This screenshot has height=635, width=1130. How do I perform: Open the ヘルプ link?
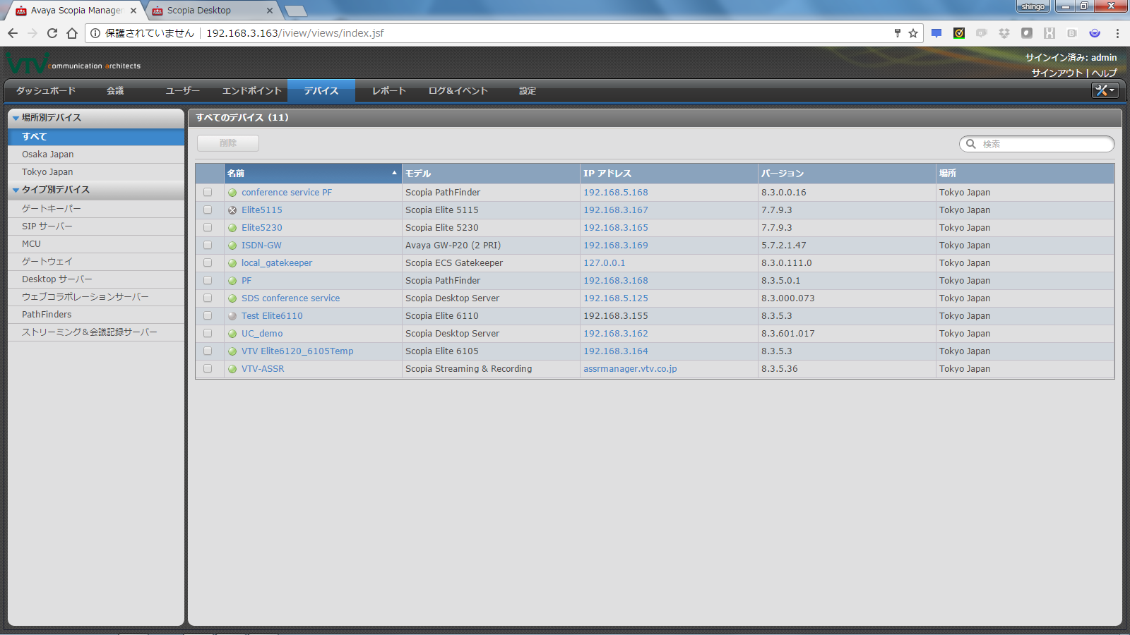click(x=1105, y=73)
